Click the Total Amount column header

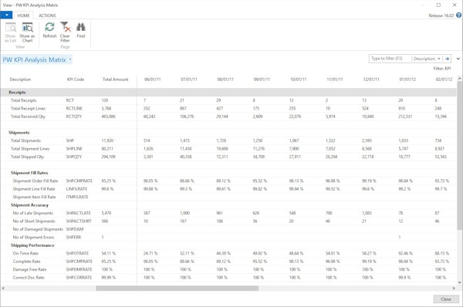point(116,79)
